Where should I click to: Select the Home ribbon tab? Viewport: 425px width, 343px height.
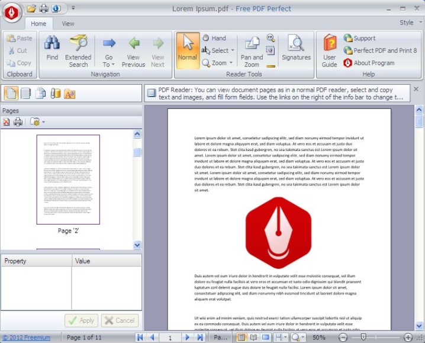click(38, 24)
